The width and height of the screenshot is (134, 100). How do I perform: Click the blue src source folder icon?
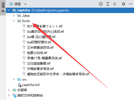click(x=19, y=80)
